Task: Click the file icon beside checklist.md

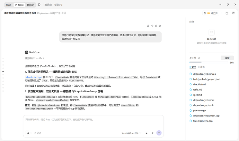Action: coord(191,84)
